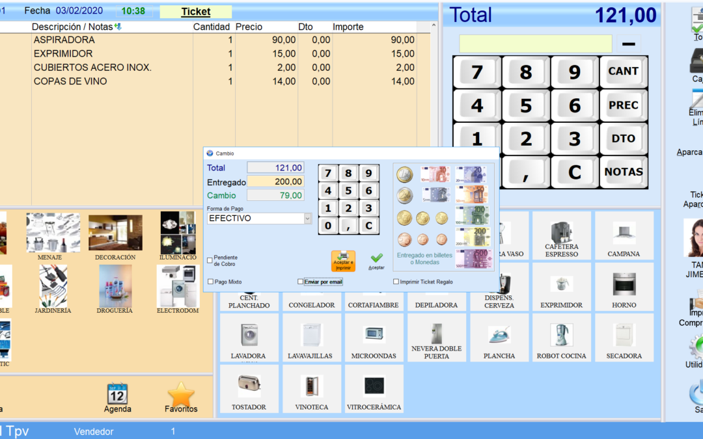Toggle Enviar por email checkbox
The image size is (703, 439).
[300, 282]
